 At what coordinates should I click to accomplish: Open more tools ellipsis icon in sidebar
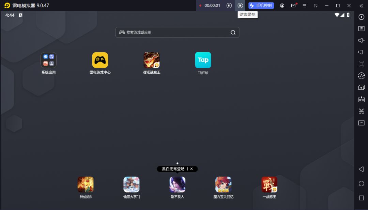click(362, 123)
